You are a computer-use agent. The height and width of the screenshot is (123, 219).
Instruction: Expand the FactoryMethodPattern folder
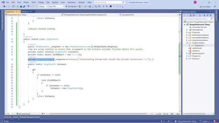pos(187,38)
